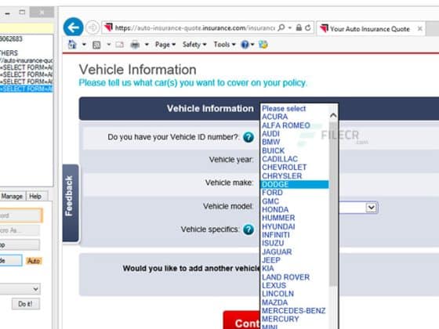
Task: Open the Vehicle model dropdown arrow
Action: pos(372,208)
